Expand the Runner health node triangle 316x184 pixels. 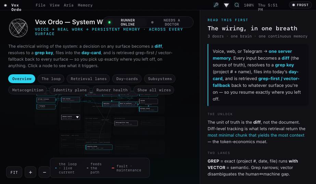click(x=77, y=117)
